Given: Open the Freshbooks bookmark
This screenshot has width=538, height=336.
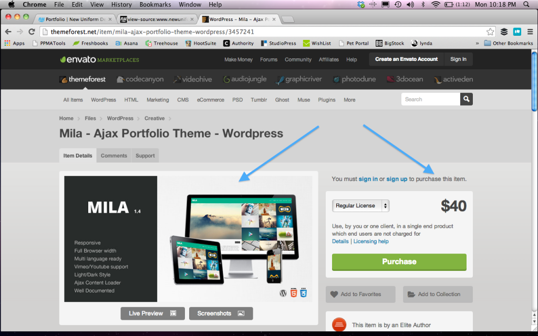Looking at the screenshot, I should click(x=90, y=43).
